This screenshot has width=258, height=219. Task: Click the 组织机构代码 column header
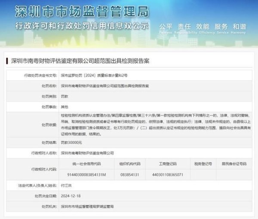[130, 164]
